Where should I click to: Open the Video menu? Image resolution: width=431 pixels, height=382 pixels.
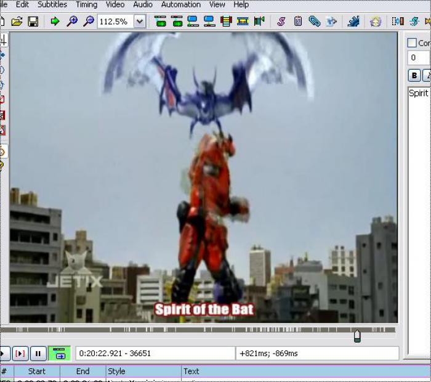[x=115, y=4]
